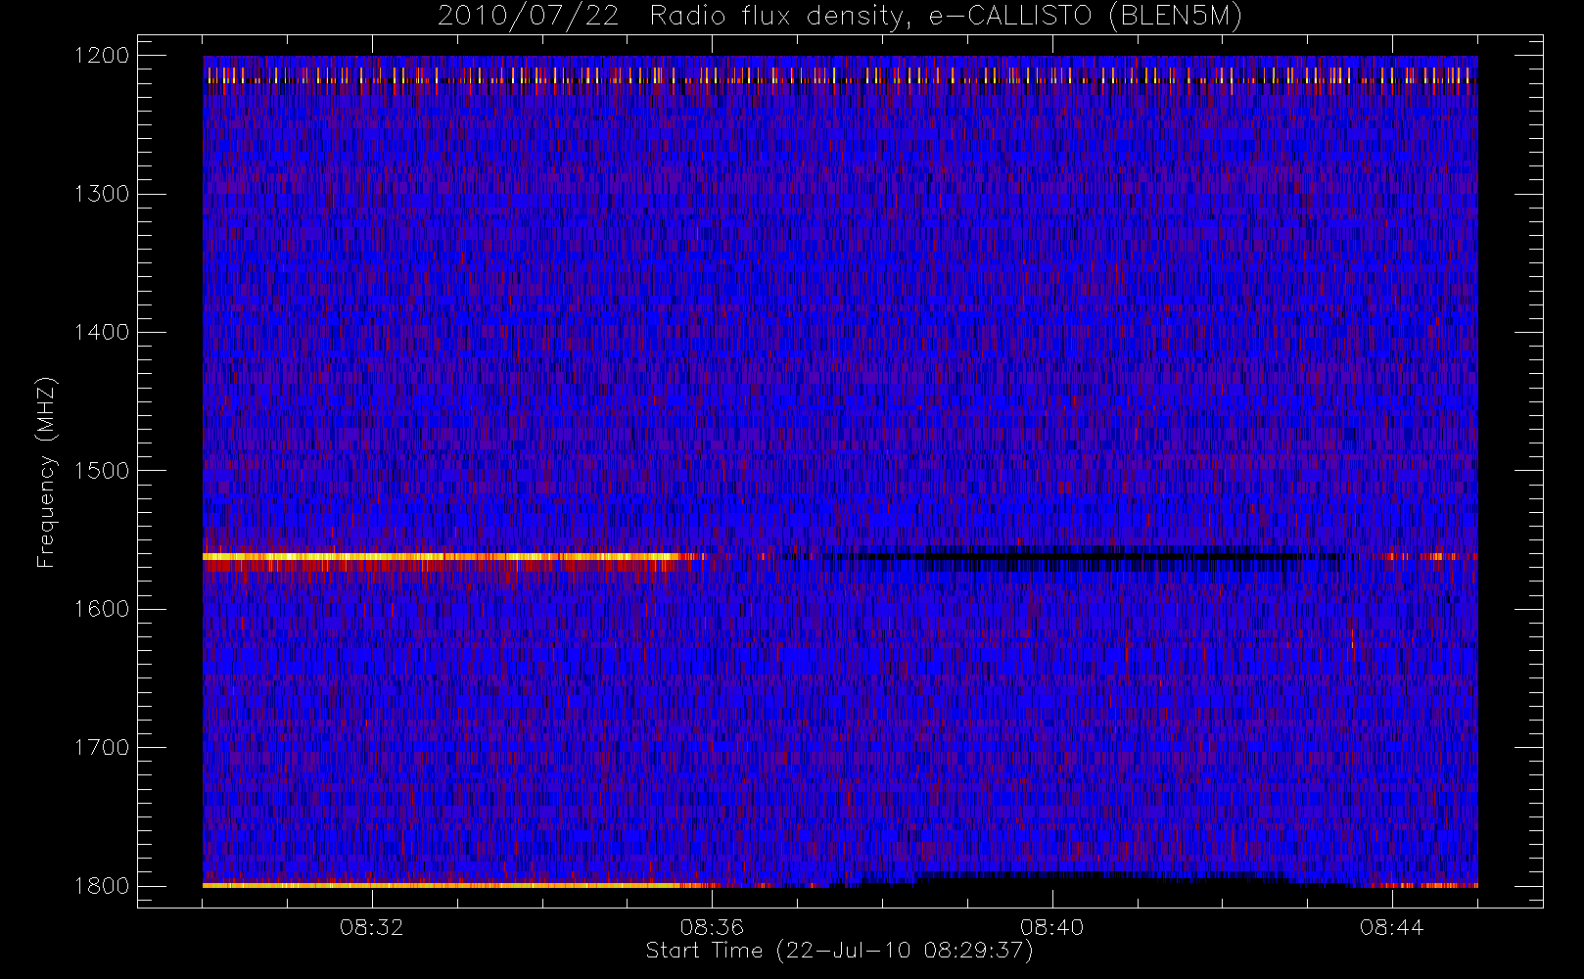Click the 1200 frequency tick label
Screen dimensions: 1584x979
click(102, 56)
